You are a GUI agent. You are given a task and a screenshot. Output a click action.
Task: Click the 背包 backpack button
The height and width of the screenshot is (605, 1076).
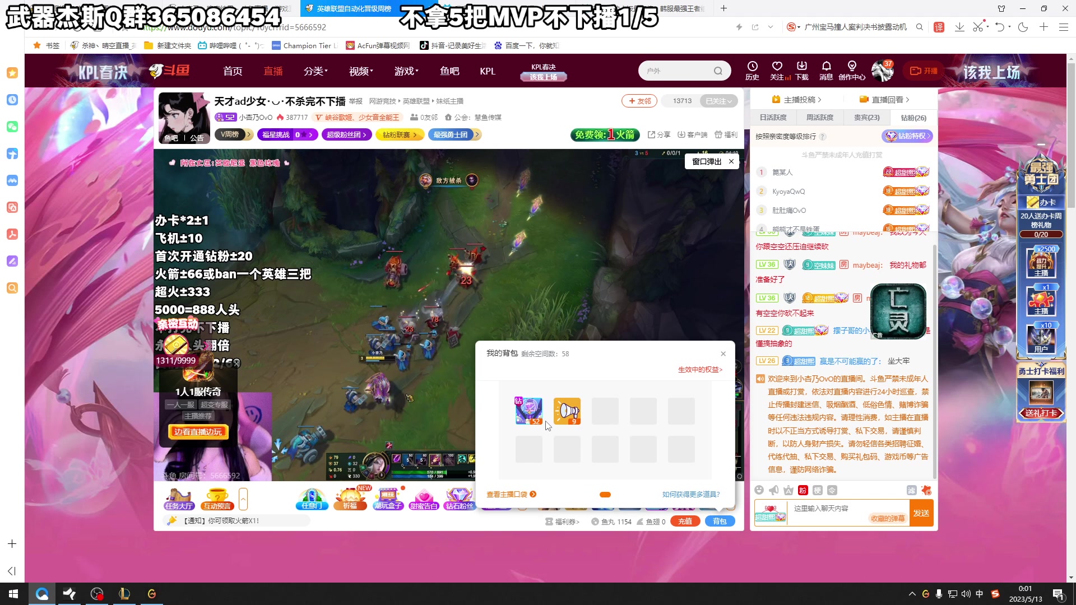point(720,522)
